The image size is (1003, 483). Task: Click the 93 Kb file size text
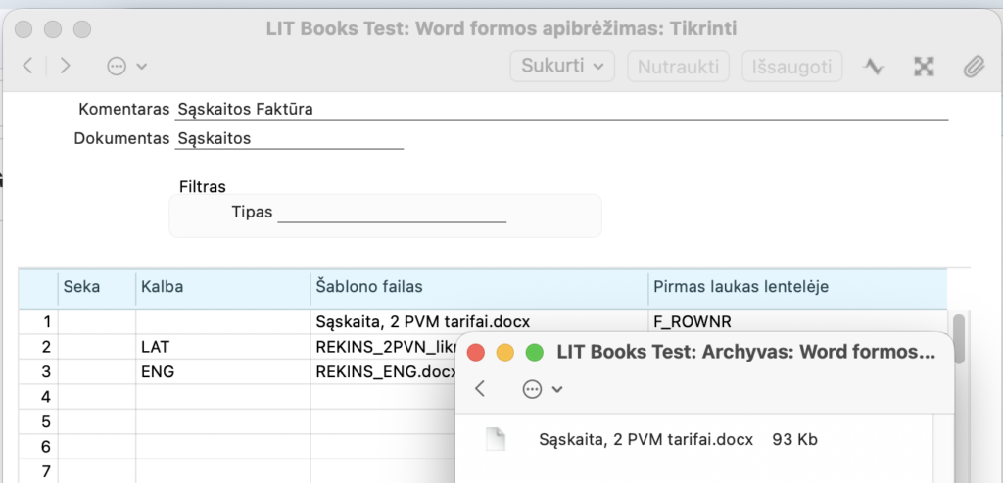(795, 440)
